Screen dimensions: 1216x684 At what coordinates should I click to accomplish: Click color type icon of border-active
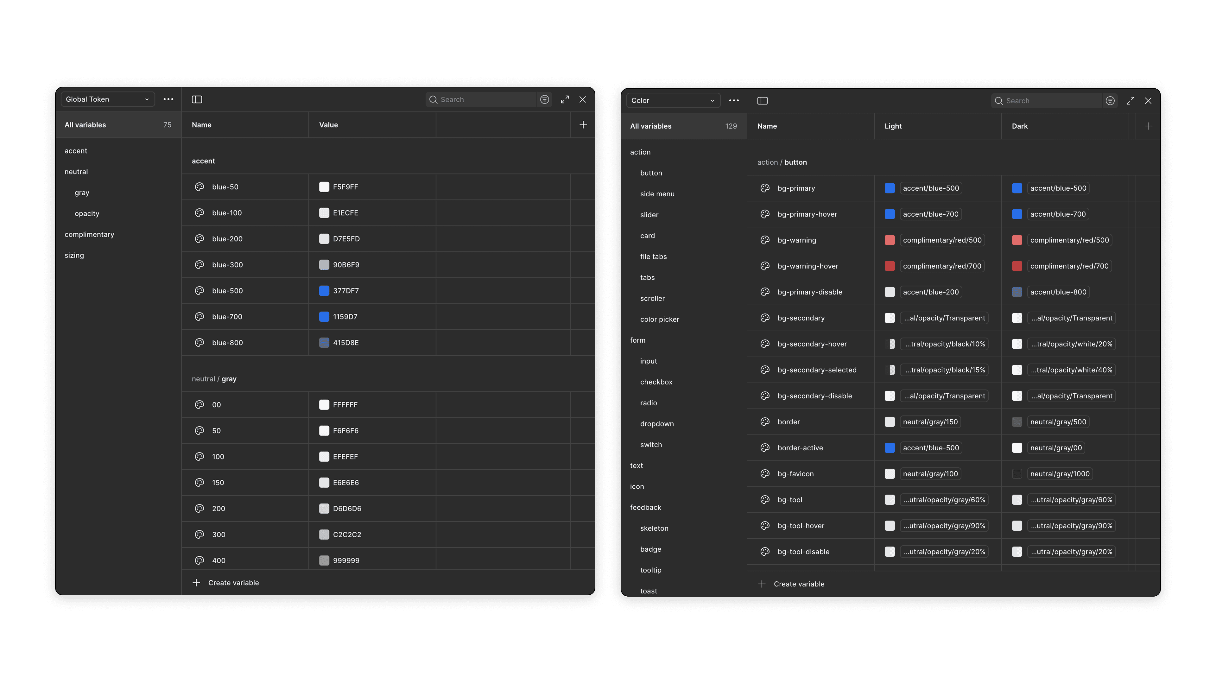click(x=765, y=447)
